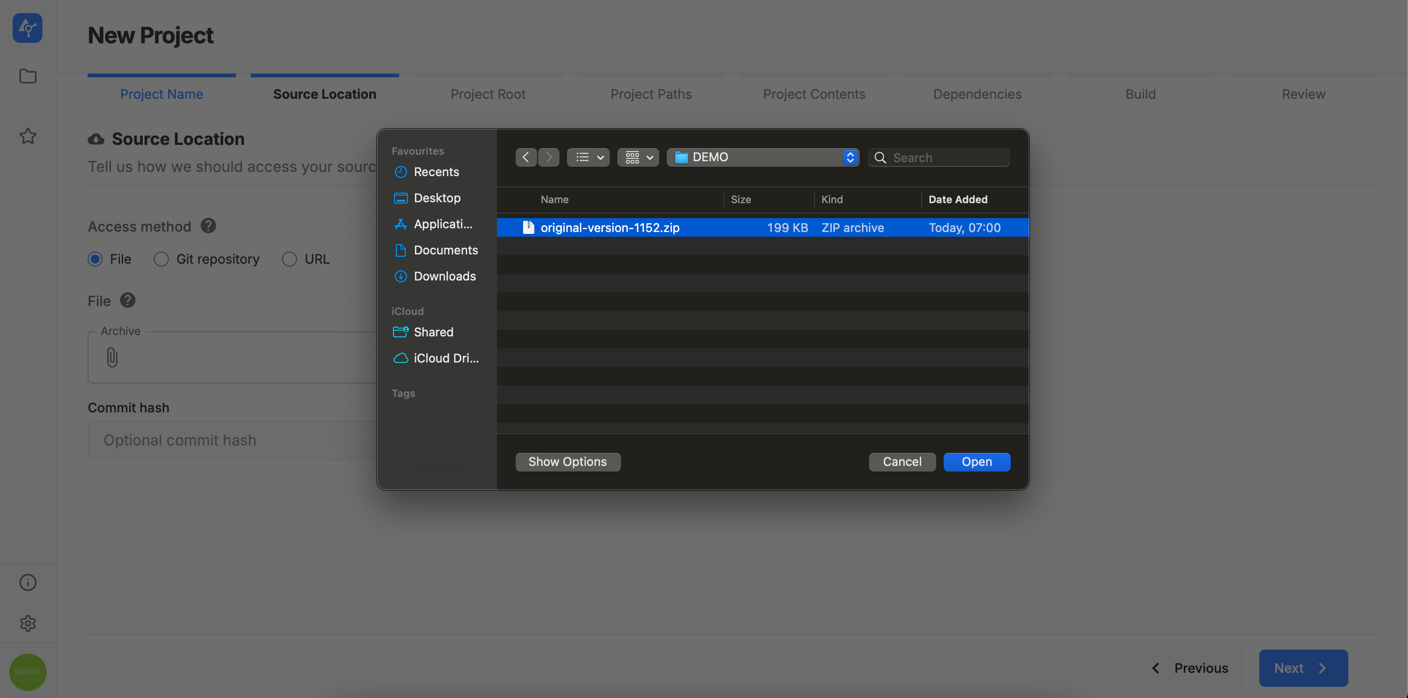Open Downloads in the Favourites sidebar
This screenshot has height=698, width=1408.
pyautogui.click(x=444, y=276)
